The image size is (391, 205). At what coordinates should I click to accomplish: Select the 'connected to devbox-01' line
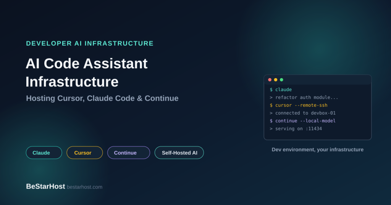[303, 113]
